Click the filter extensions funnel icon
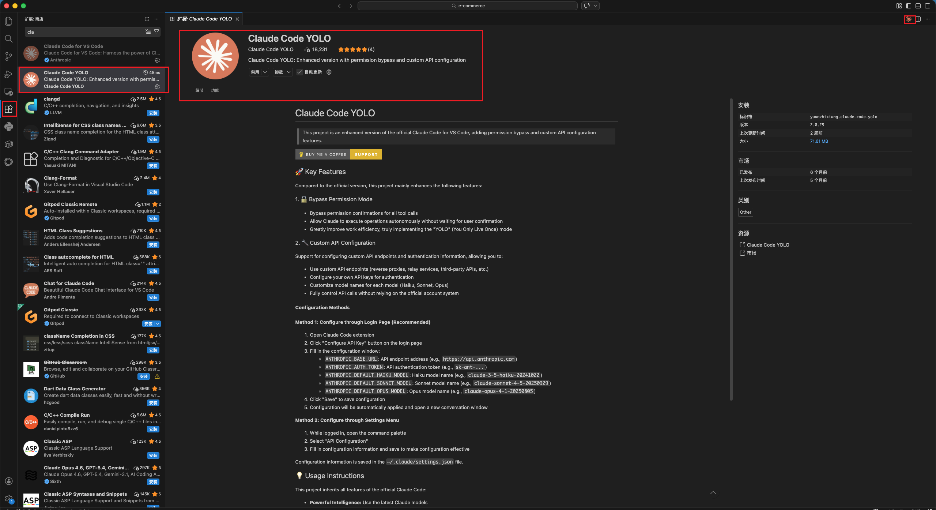Image resolution: width=936 pixels, height=510 pixels. coord(156,32)
